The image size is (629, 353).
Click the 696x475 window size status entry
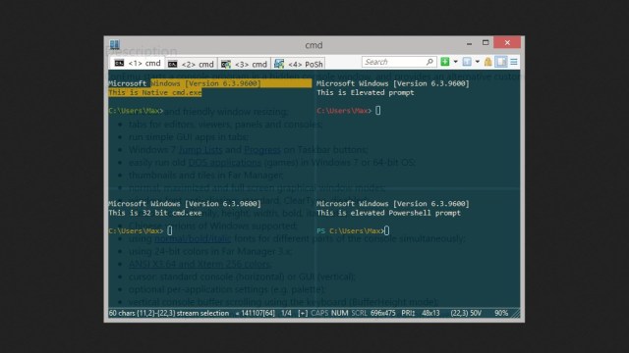(382, 313)
